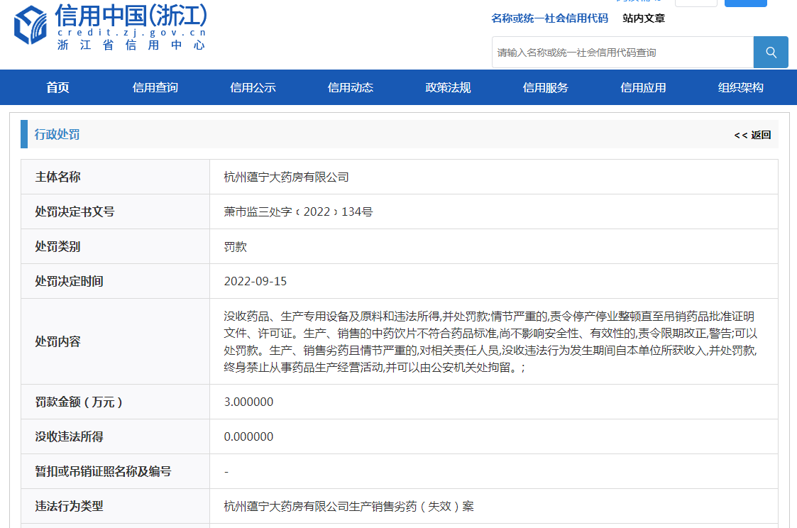Click the 处罚类别 label cell

(116, 246)
